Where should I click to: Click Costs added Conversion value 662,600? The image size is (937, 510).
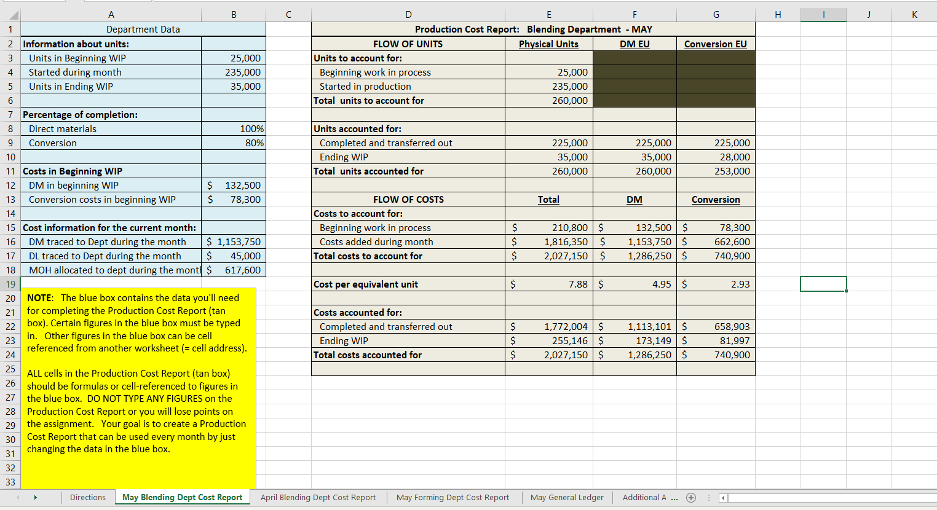(x=716, y=241)
